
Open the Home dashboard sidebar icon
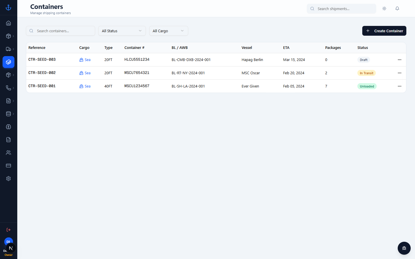click(x=8, y=23)
